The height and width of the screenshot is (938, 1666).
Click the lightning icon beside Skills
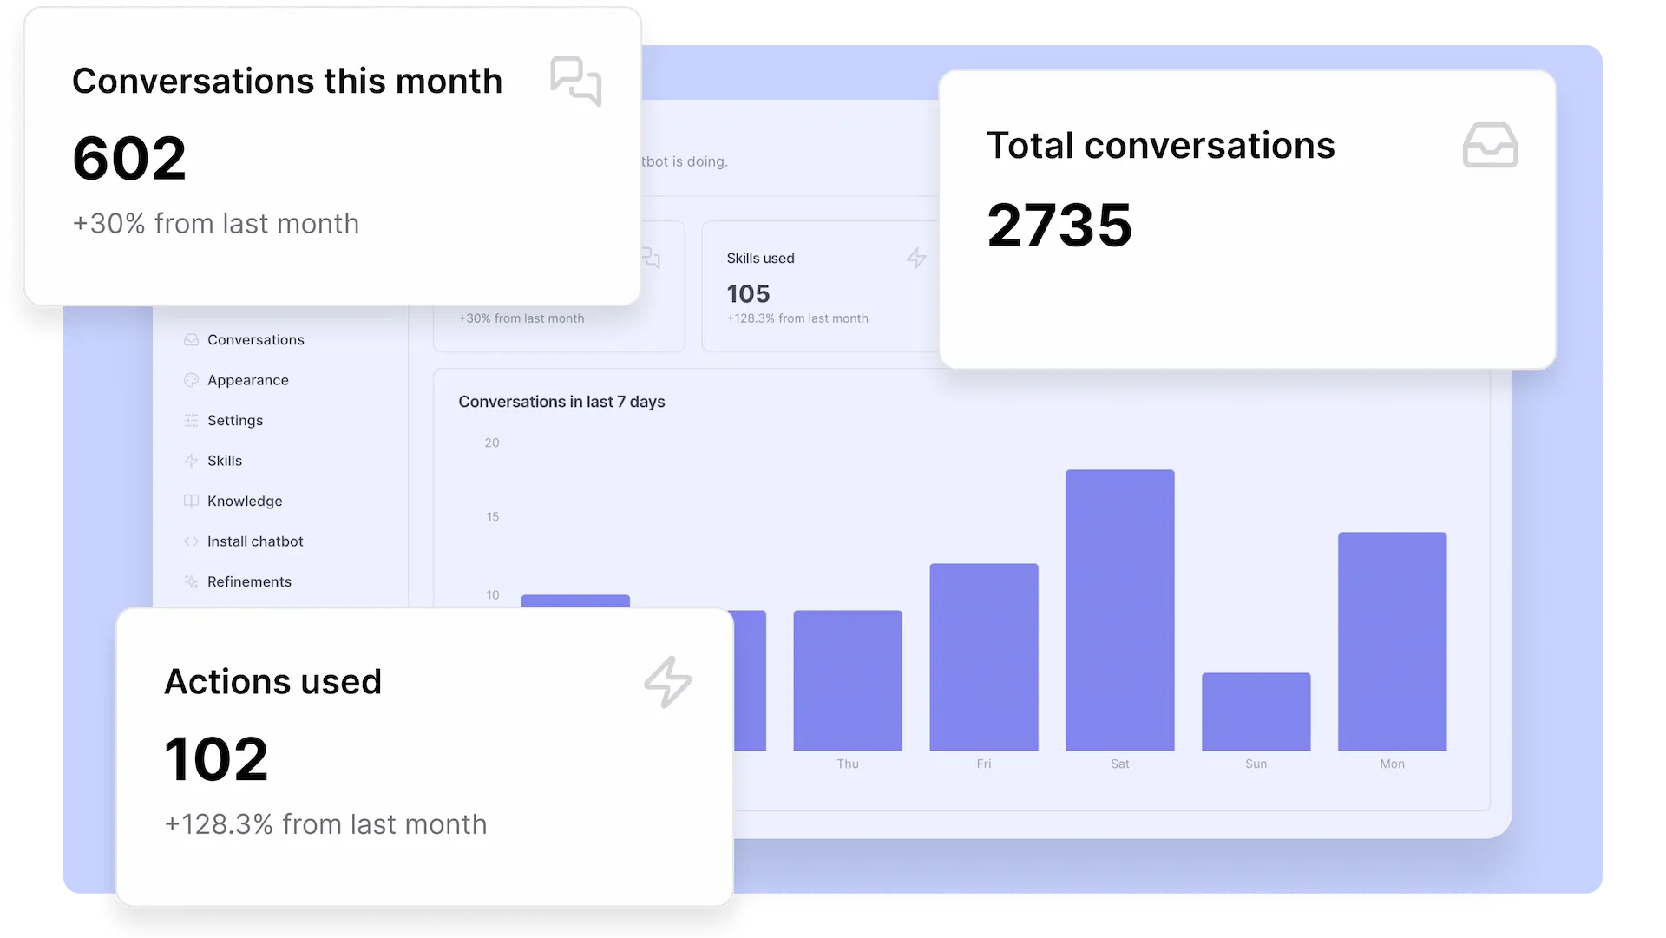click(191, 461)
